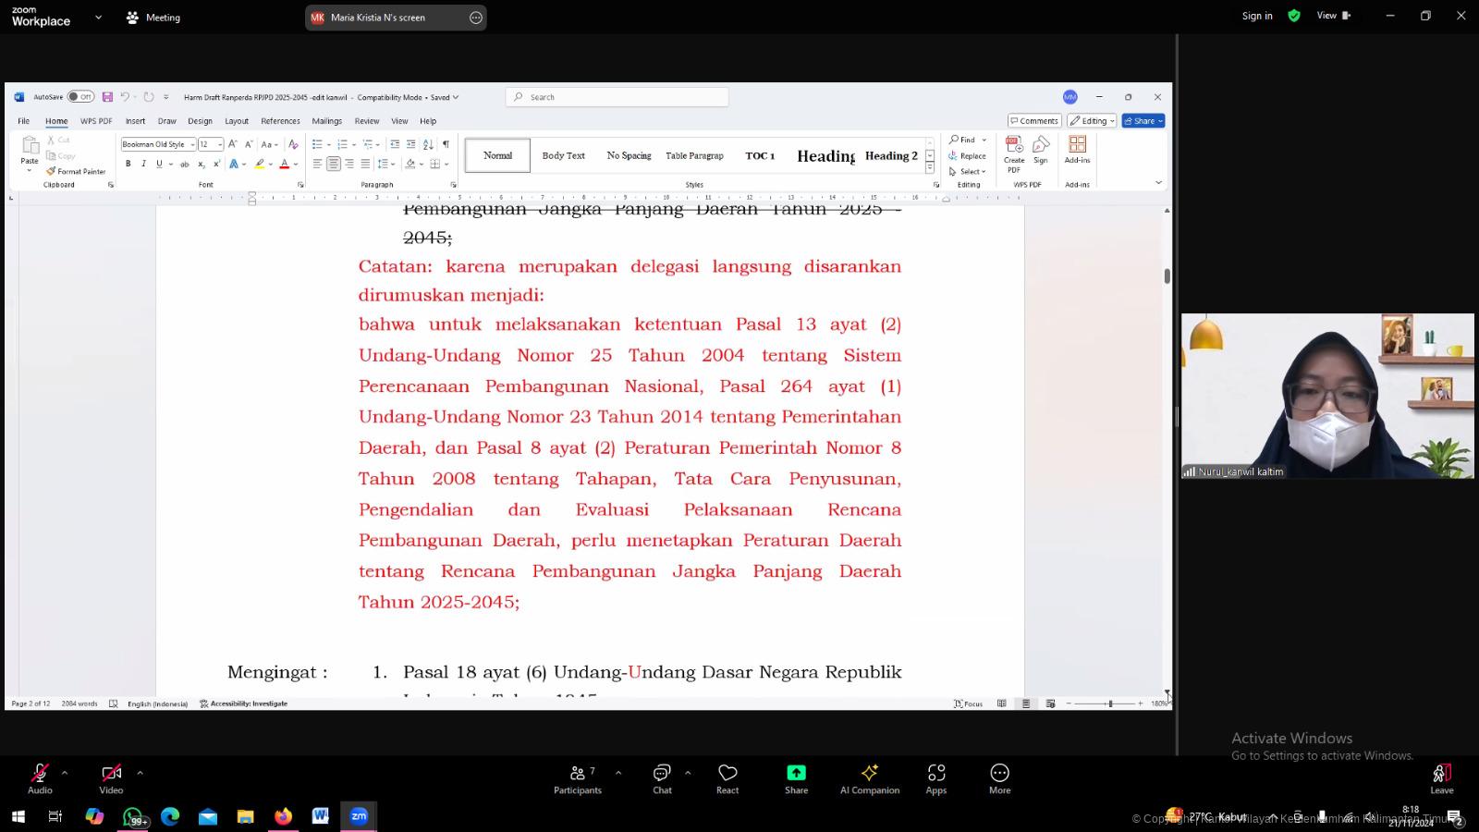The height and width of the screenshot is (832, 1479).
Task: Open the WPS PDF tab
Action: tap(96, 121)
